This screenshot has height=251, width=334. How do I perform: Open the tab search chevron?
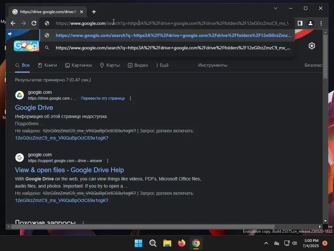click(x=275, y=8)
